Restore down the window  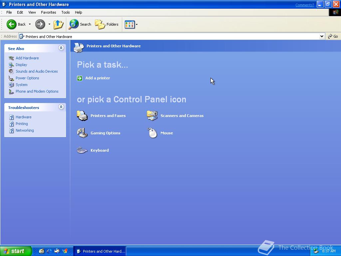[x=328, y=4]
